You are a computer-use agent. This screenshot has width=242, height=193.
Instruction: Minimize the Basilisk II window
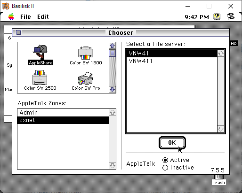(x=188, y=6)
